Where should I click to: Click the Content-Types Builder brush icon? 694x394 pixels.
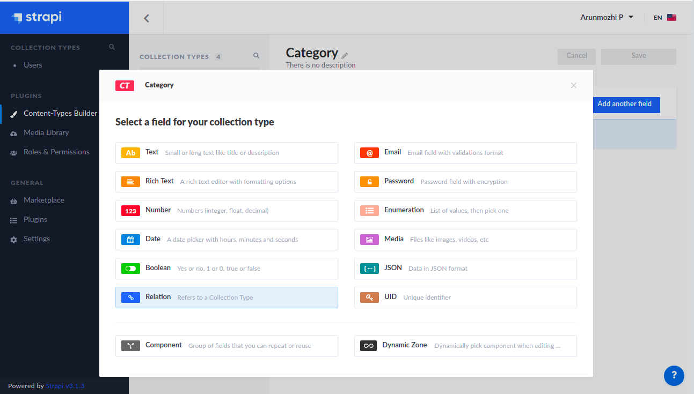coord(14,114)
